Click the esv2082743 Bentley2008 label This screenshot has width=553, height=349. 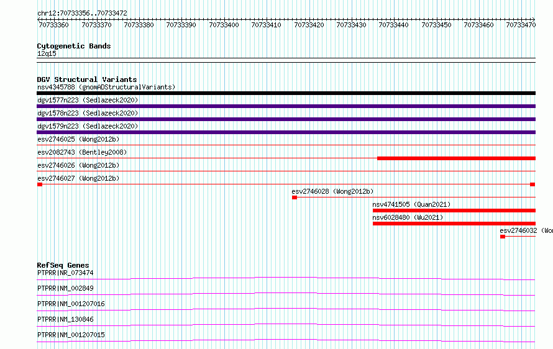coord(82,152)
